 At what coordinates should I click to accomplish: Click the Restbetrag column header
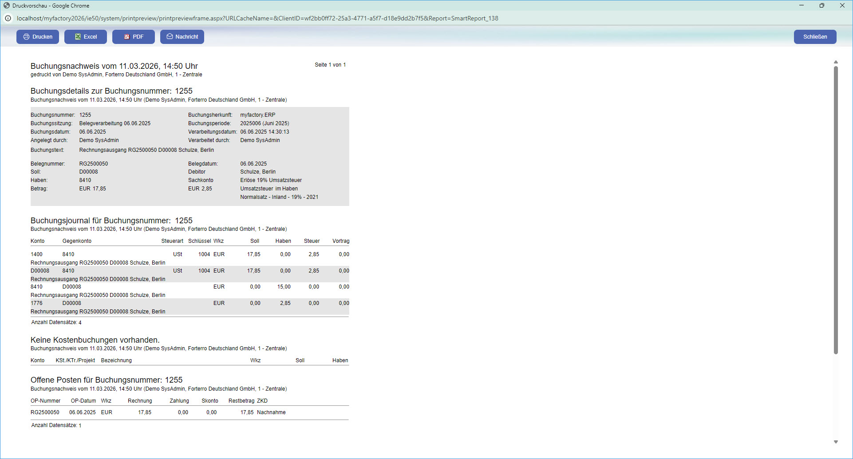241,401
